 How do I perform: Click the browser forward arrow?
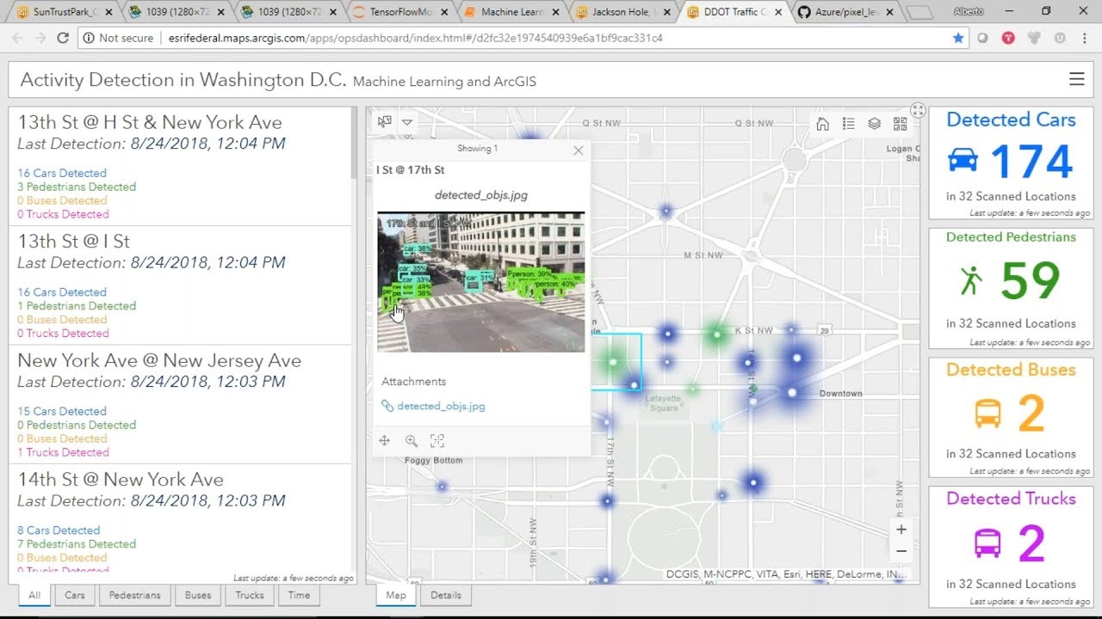pyautogui.click(x=40, y=38)
